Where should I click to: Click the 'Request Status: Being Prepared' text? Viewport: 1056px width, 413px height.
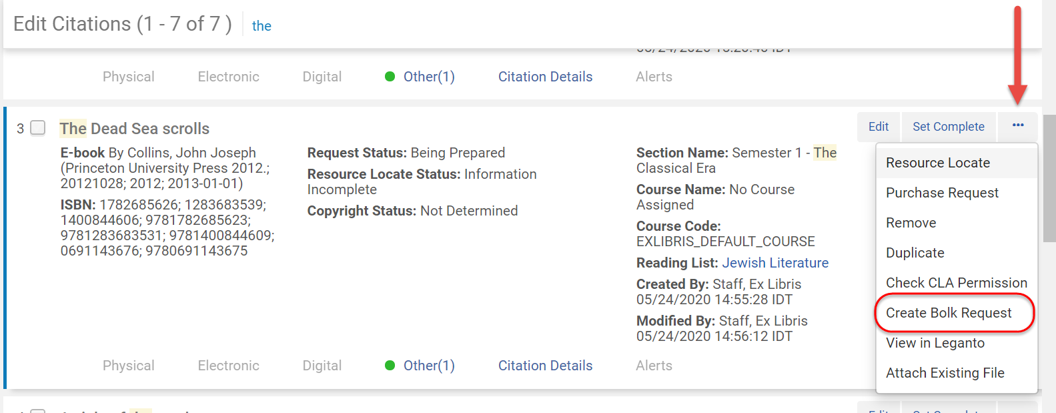coord(406,153)
